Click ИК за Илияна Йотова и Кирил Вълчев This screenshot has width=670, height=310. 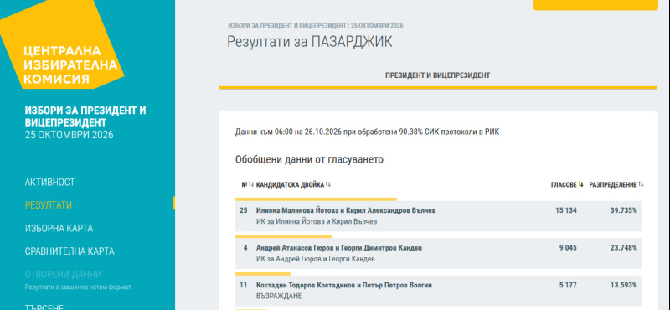point(317,221)
